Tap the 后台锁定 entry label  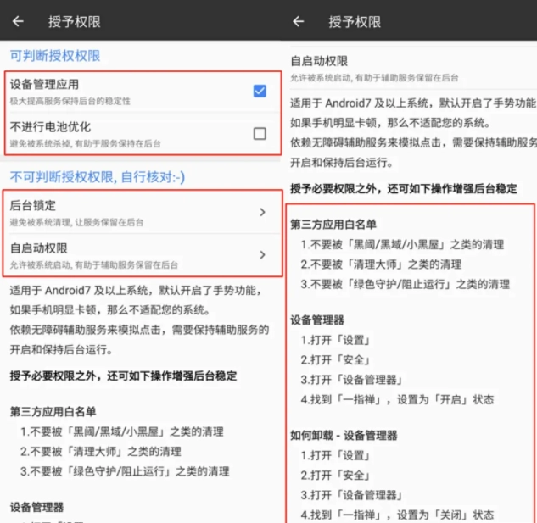(x=33, y=206)
